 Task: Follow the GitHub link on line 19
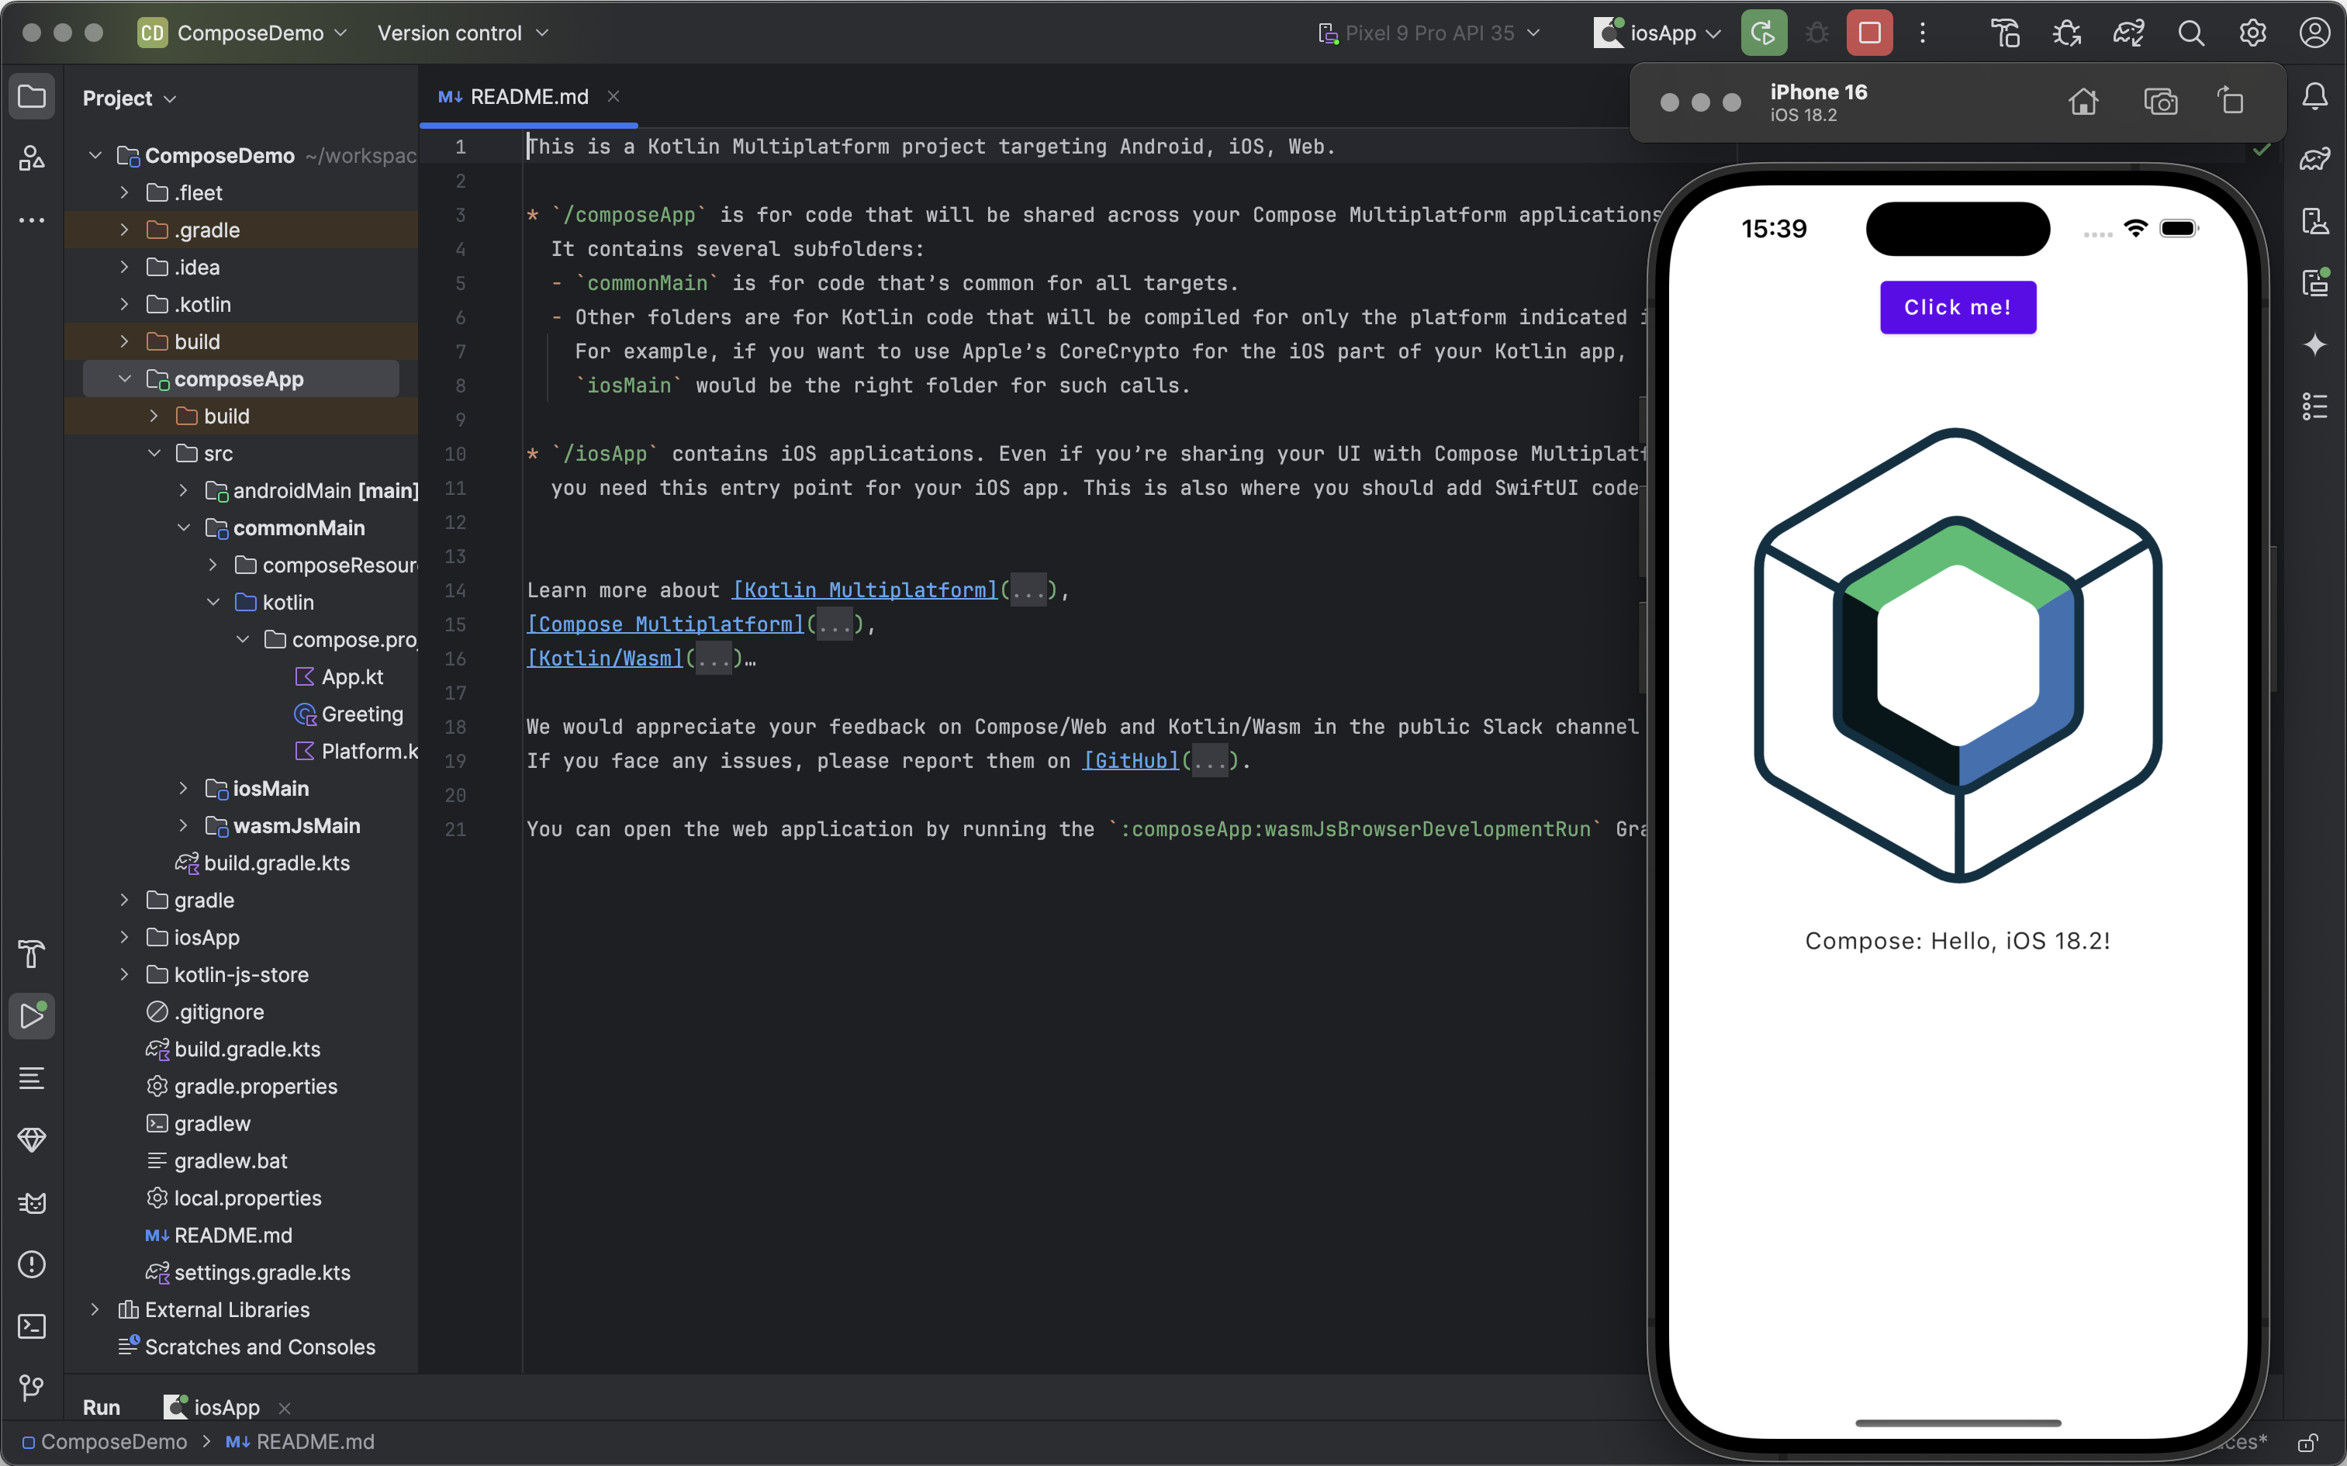click(1130, 761)
